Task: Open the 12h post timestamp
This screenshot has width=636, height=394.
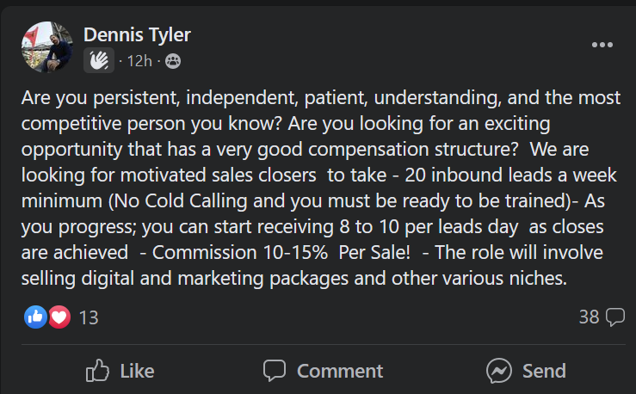Action: [140, 61]
